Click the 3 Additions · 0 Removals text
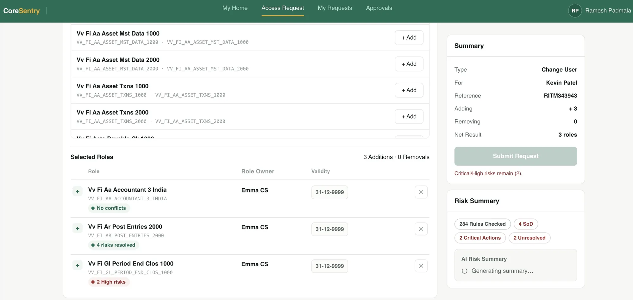Screen dimensions: 633x300 click(396, 157)
